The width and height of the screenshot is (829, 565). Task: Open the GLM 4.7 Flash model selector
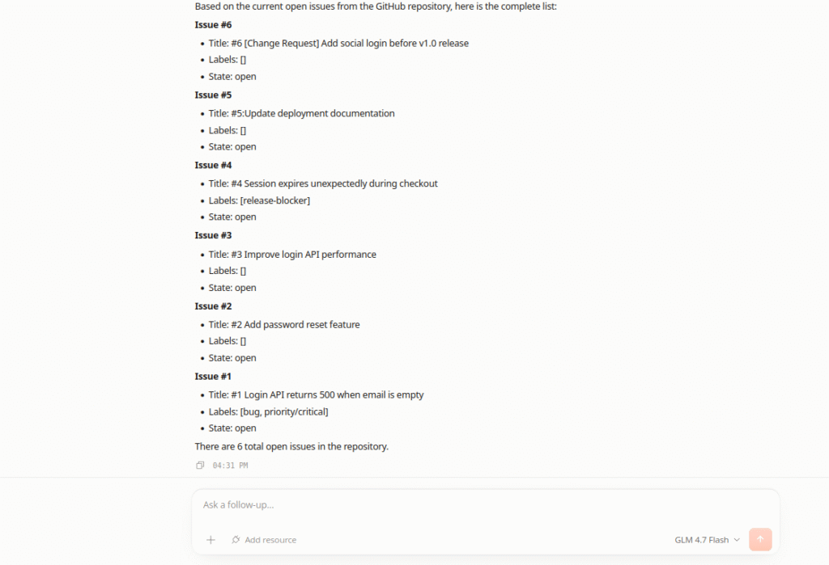click(707, 540)
